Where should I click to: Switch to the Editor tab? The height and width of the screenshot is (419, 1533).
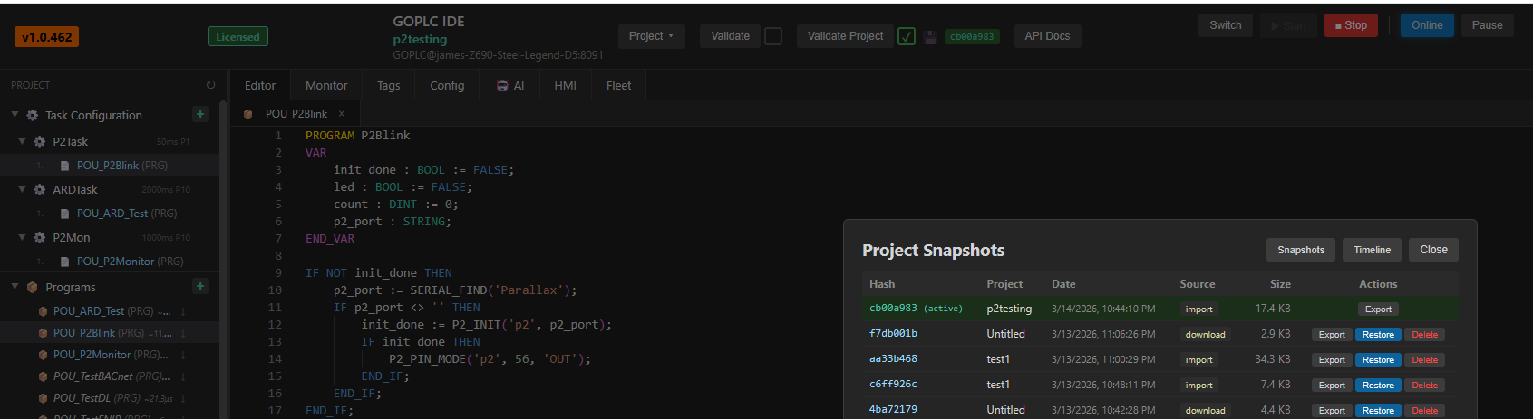pyautogui.click(x=260, y=85)
